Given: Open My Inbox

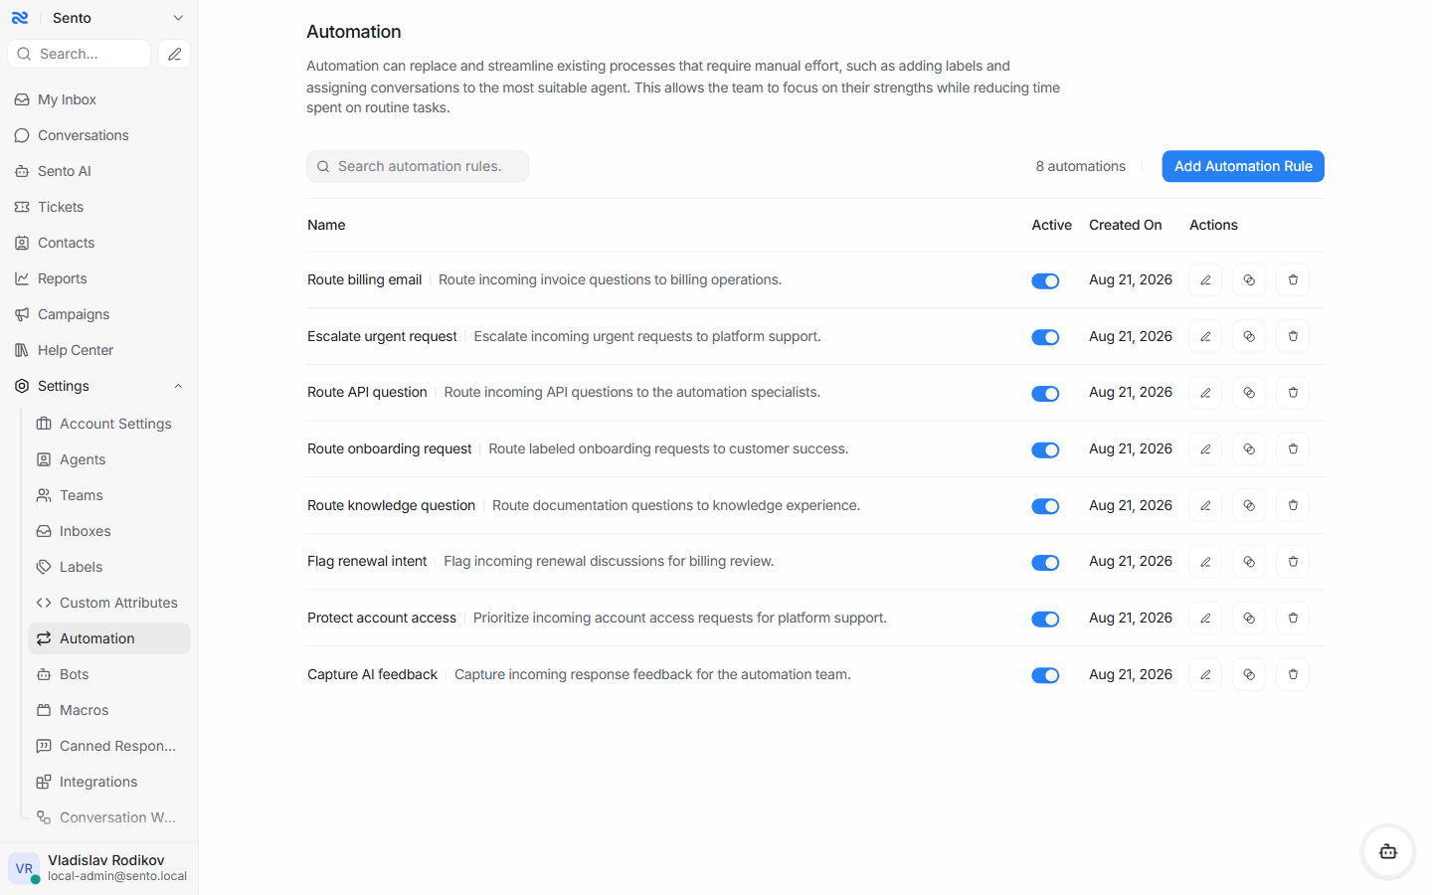Looking at the screenshot, I should [99, 99].
